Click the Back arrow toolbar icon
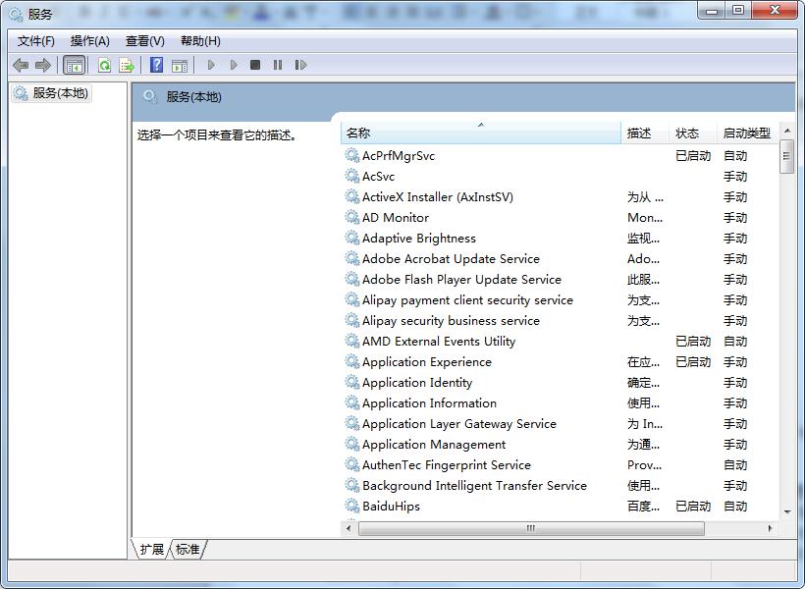Viewport: 805px width, 589px height. click(21, 65)
